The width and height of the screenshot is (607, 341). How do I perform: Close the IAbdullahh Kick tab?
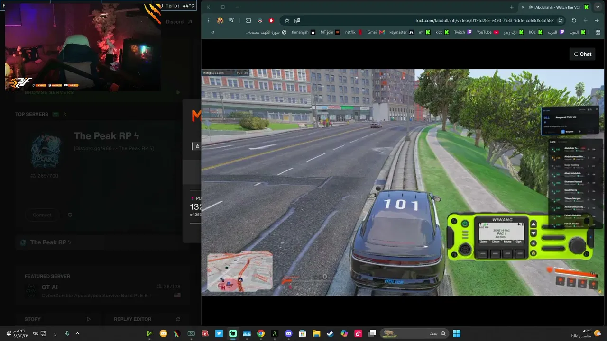(x=523, y=7)
